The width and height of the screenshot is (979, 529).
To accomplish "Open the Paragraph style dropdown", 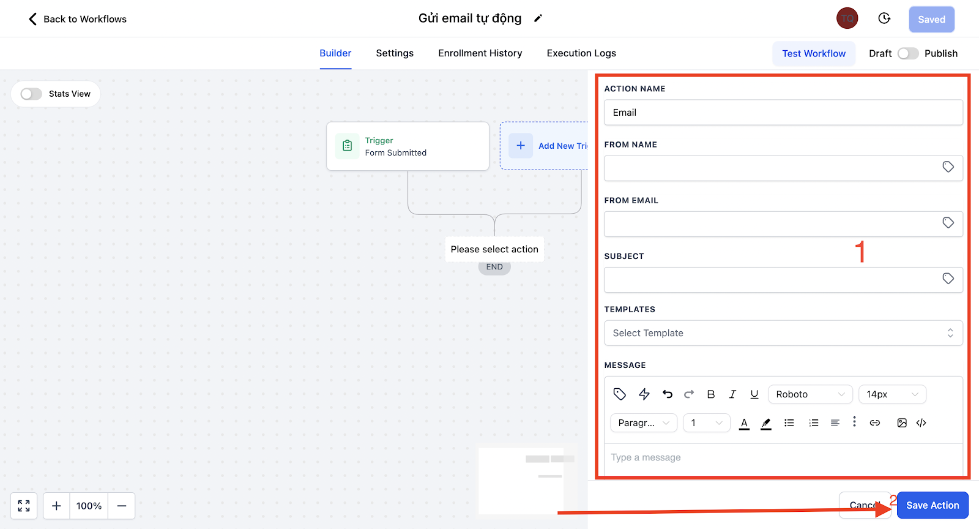I will click(x=644, y=423).
